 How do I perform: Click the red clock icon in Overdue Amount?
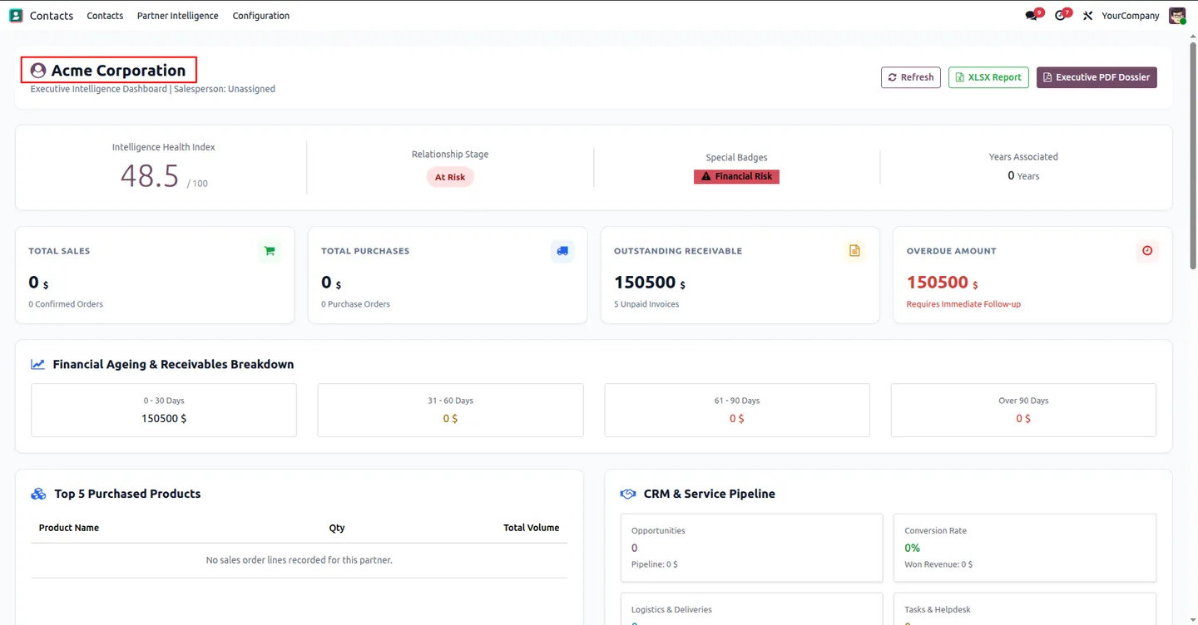(1147, 250)
